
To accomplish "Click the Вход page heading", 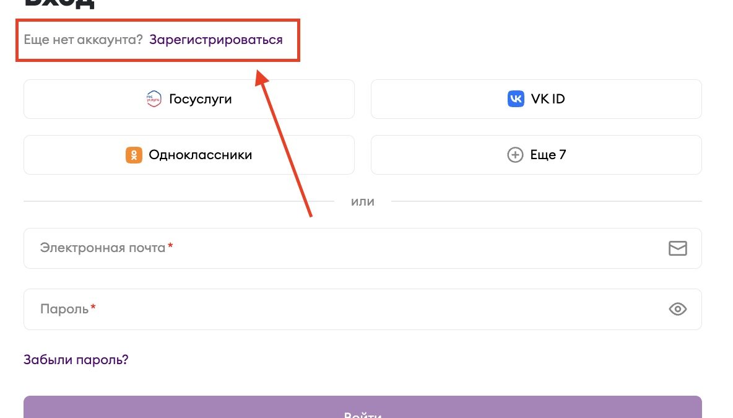I will pyautogui.click(x=59, y=4).
